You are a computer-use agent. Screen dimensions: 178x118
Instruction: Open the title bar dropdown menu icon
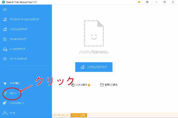tap(147, 2)
